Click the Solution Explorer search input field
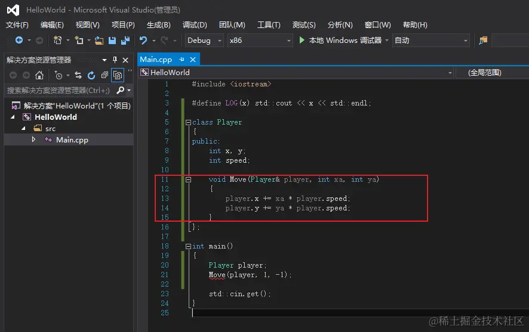 (x=59, y=90)
